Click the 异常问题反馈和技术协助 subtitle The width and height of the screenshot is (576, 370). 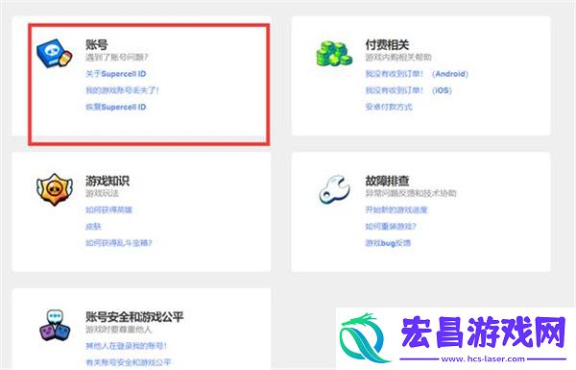click(x=411, y=193)
